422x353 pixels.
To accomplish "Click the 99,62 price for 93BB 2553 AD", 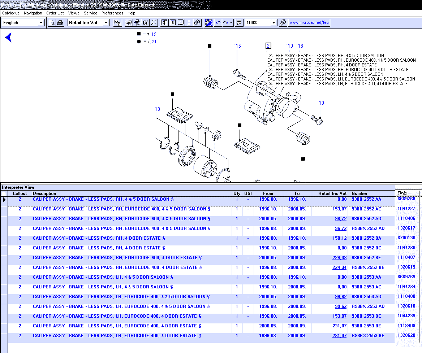I will point(341,297).
